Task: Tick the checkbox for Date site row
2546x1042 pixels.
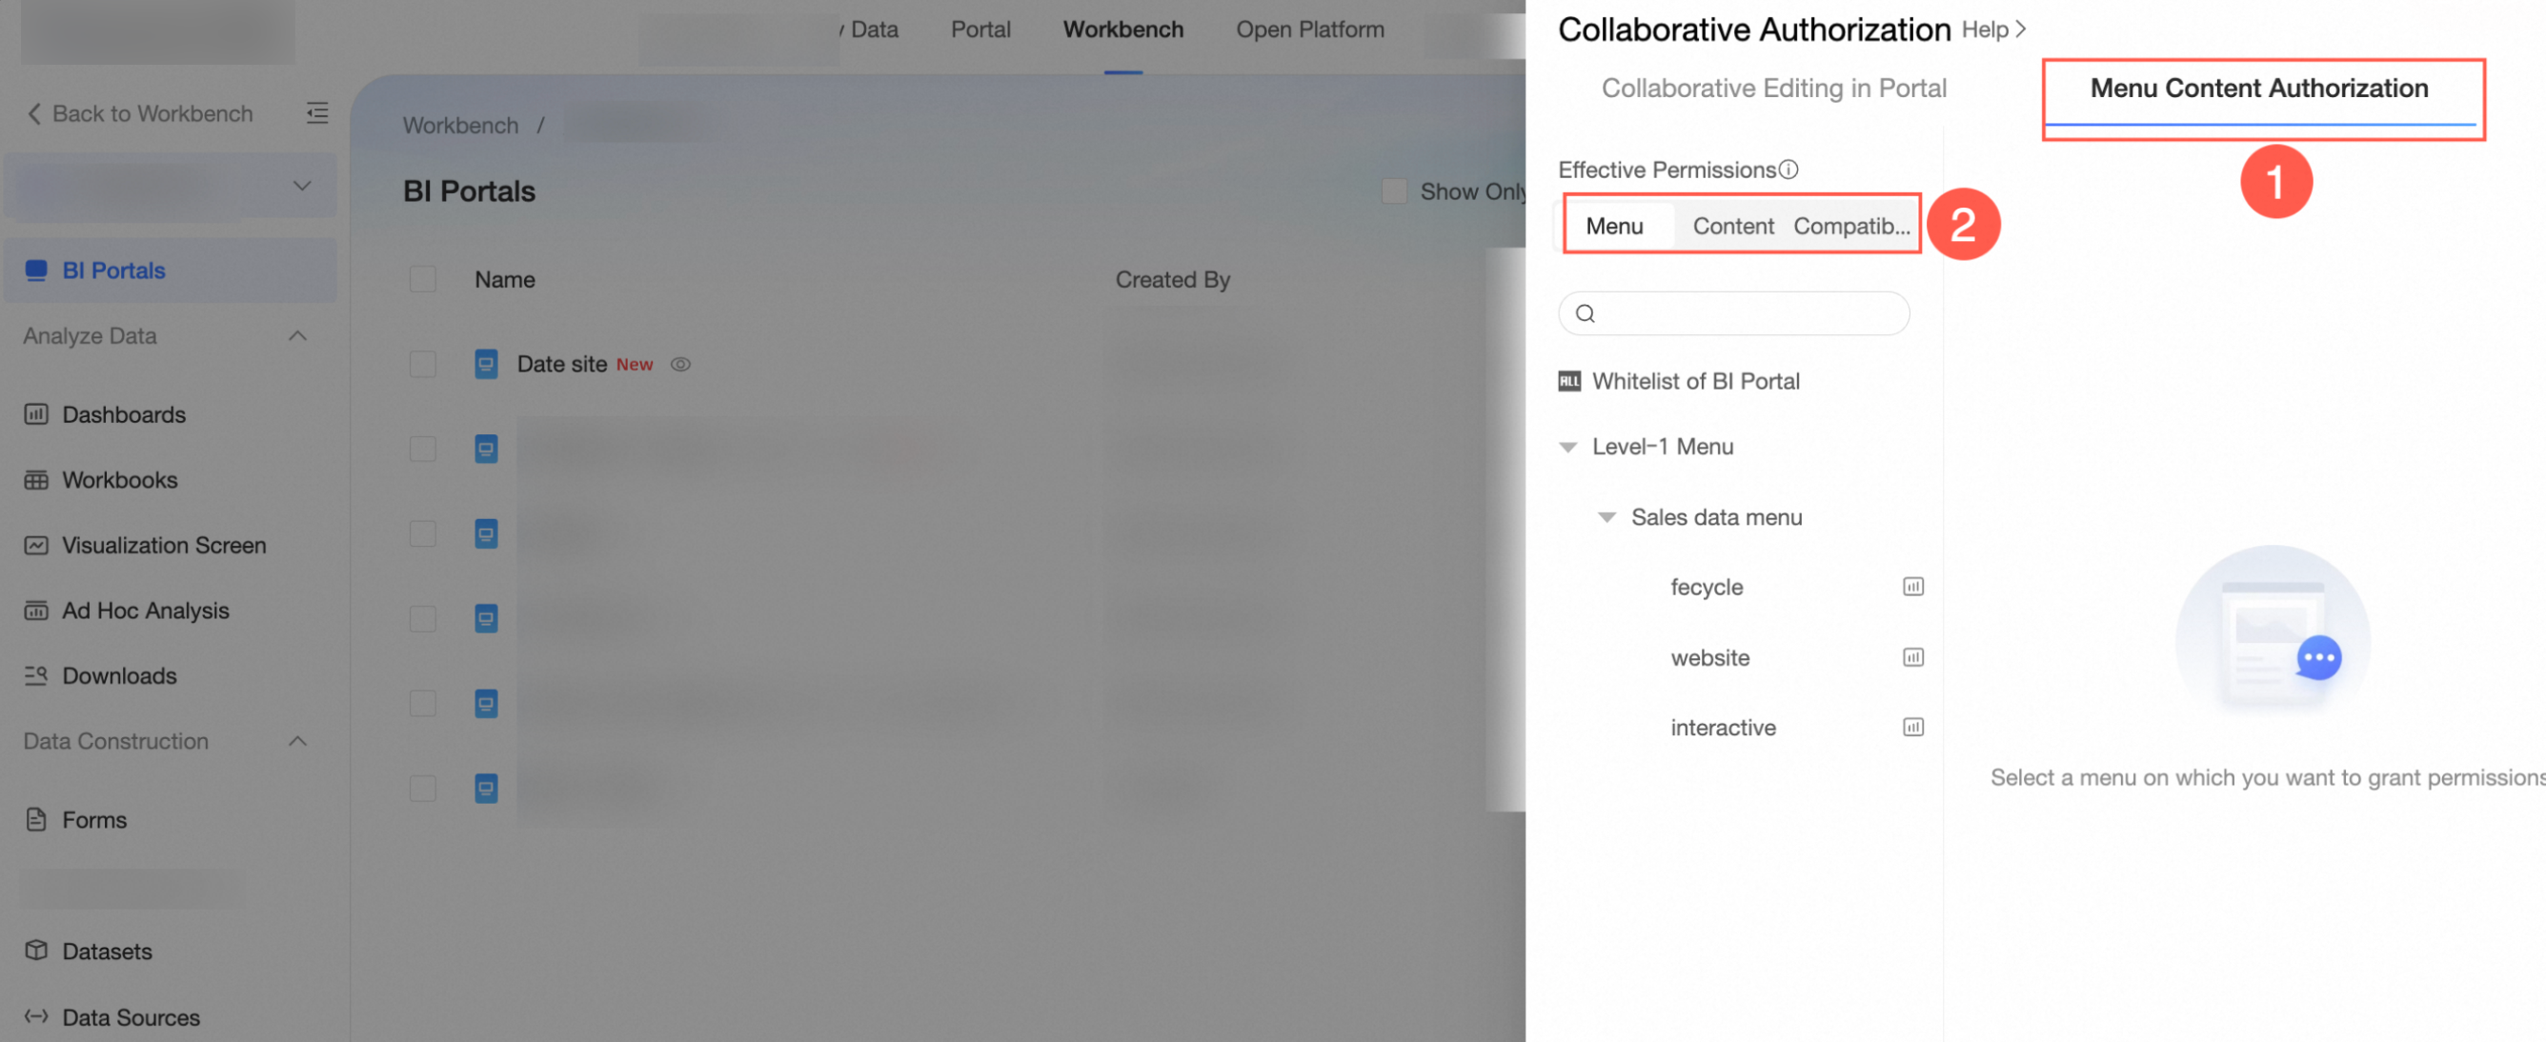Action: coord(423,365)
